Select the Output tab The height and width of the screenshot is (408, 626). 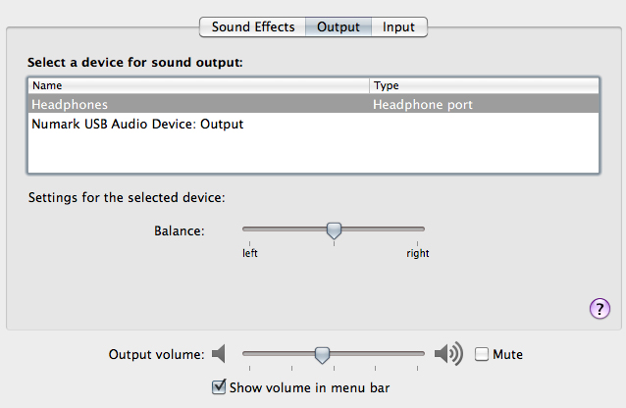pyautogui.click(x=339, y=26)
